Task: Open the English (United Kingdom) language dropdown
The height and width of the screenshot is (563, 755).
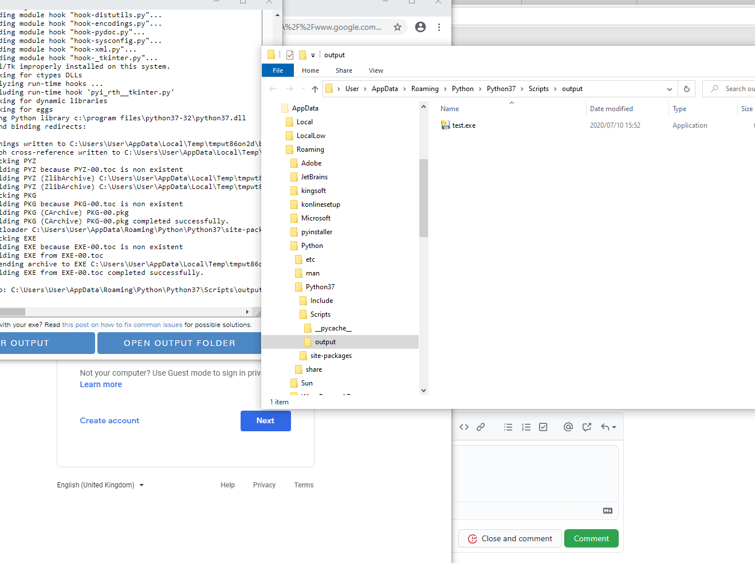Action: click(100, 485)
